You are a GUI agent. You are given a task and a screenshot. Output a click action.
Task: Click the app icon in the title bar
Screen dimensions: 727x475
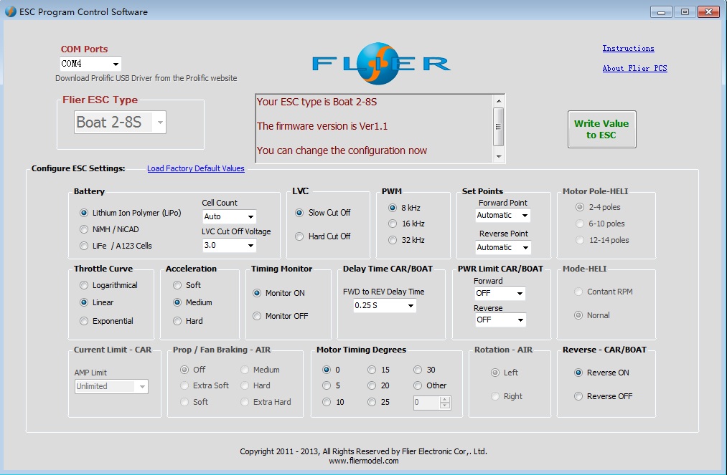tap(10, 11)
